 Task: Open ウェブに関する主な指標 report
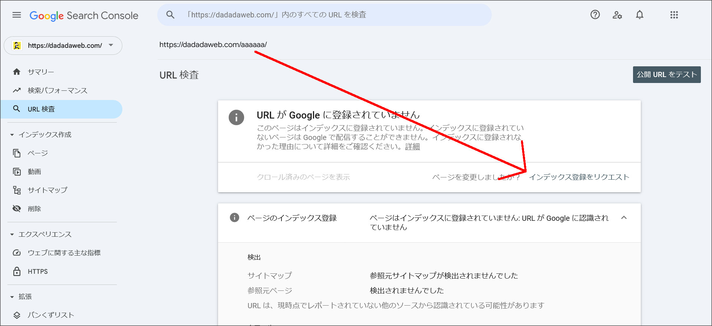click(x=61, y=253)
